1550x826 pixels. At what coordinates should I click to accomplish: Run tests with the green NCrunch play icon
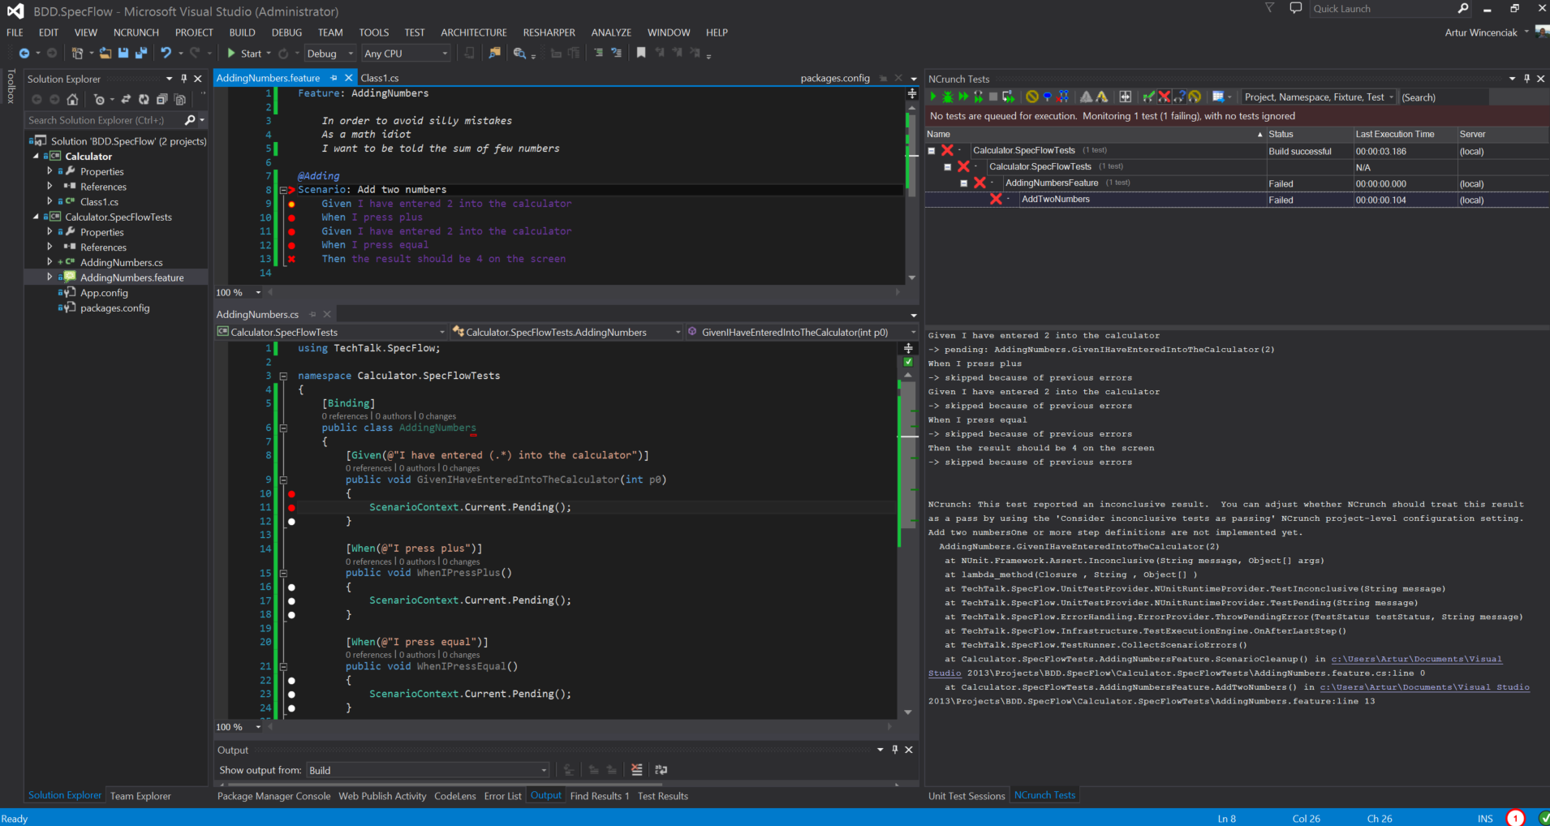[x=933, y=97]
